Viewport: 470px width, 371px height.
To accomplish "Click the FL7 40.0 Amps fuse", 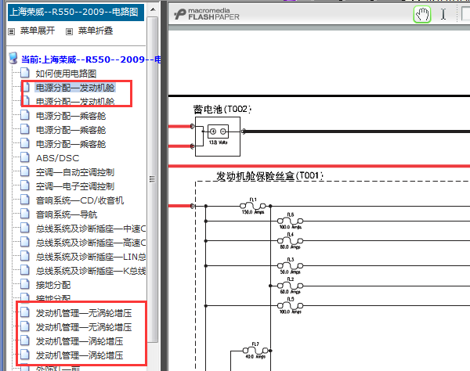I will coord(255,351).
